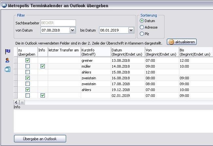Check 'zu übergeben' for the müller row
213x146 pixels.
[x=28, y=66]
